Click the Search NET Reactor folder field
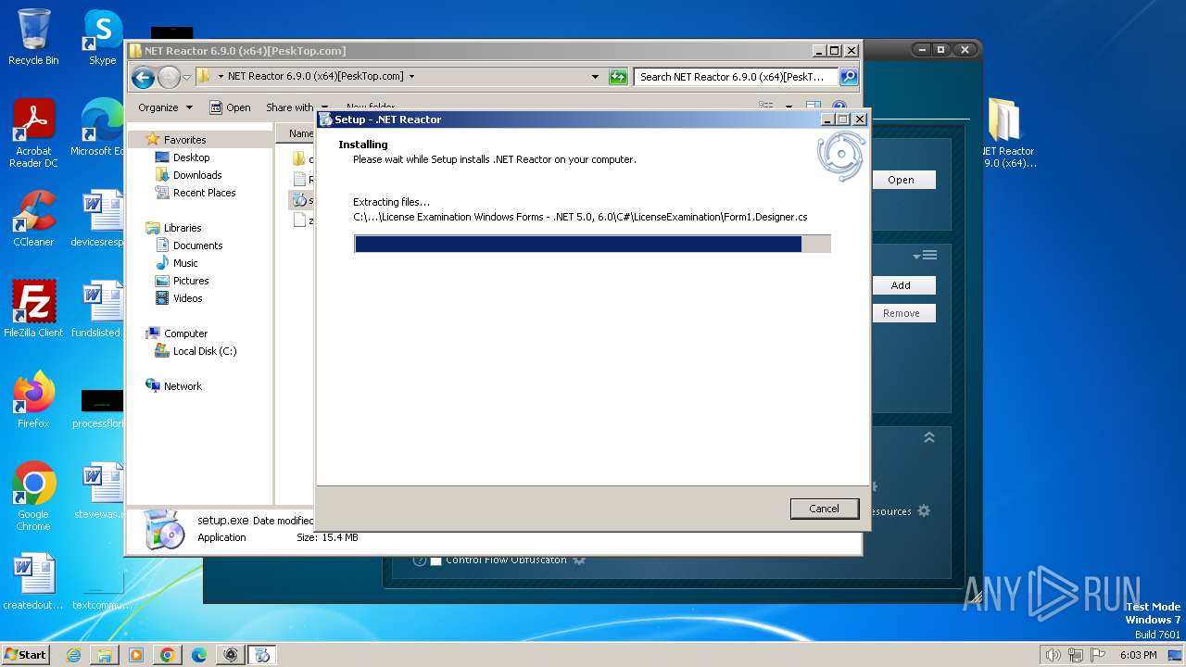Image resolution: width=1186 pixels, height=667 pixels. (736, 77)
